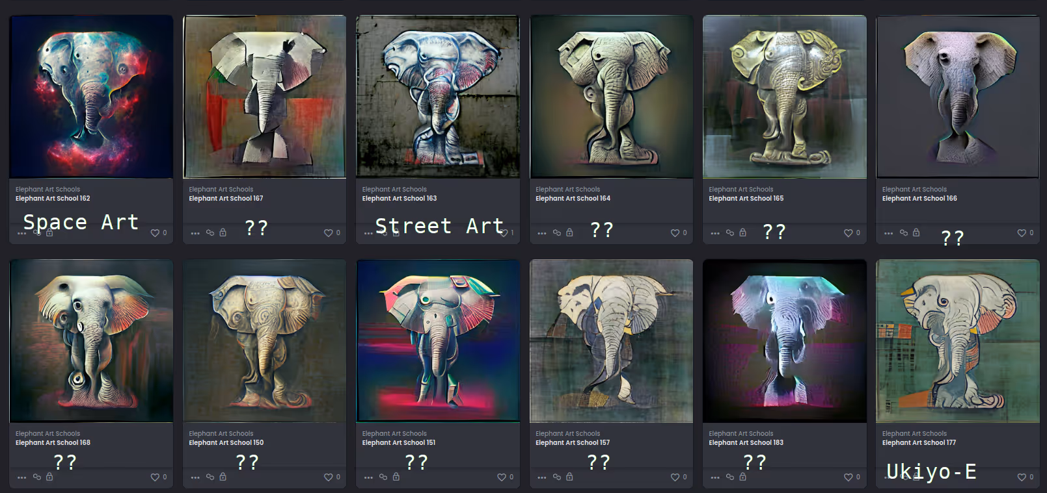The image size is (1047, 493).
Task: Click chain link icon on Elephant Art School 164
Action: (557, 233)
